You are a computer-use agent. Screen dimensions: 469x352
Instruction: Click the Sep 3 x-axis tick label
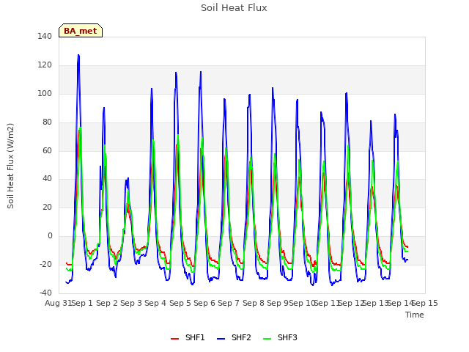click(131, 303)
